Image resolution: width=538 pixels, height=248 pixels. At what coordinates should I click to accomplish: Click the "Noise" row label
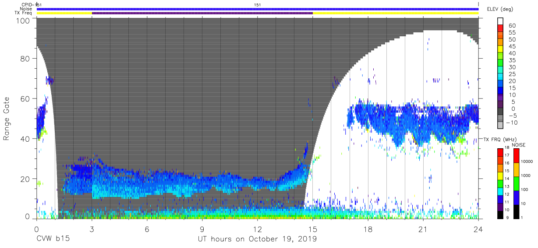(x=26, y=9)
